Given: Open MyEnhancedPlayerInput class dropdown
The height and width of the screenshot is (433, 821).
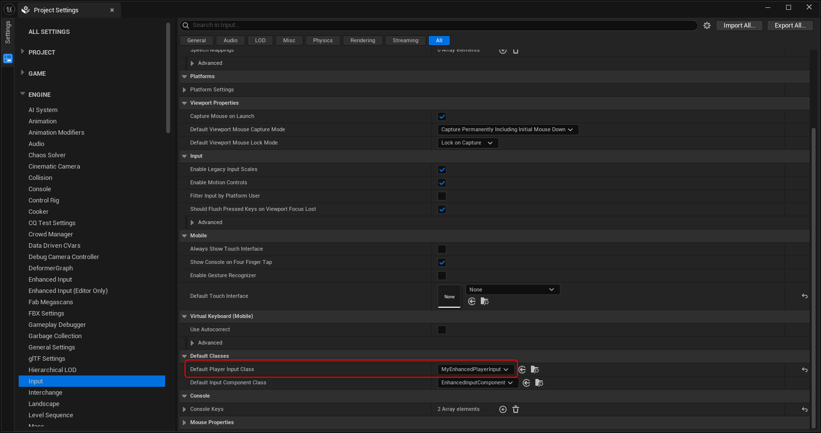Looking at the screenshot, I should coord(476,370).
